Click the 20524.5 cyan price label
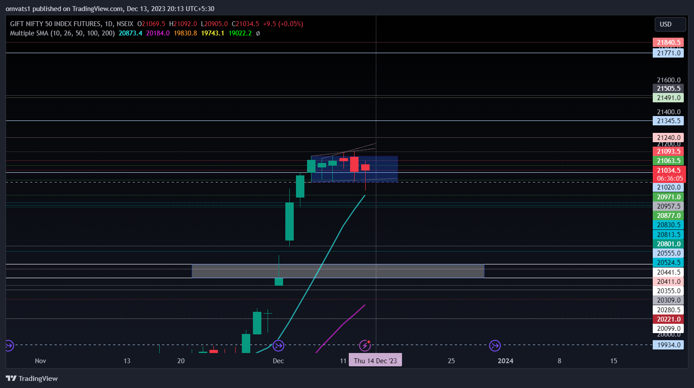The image size is (694, 388). point(668,263)
